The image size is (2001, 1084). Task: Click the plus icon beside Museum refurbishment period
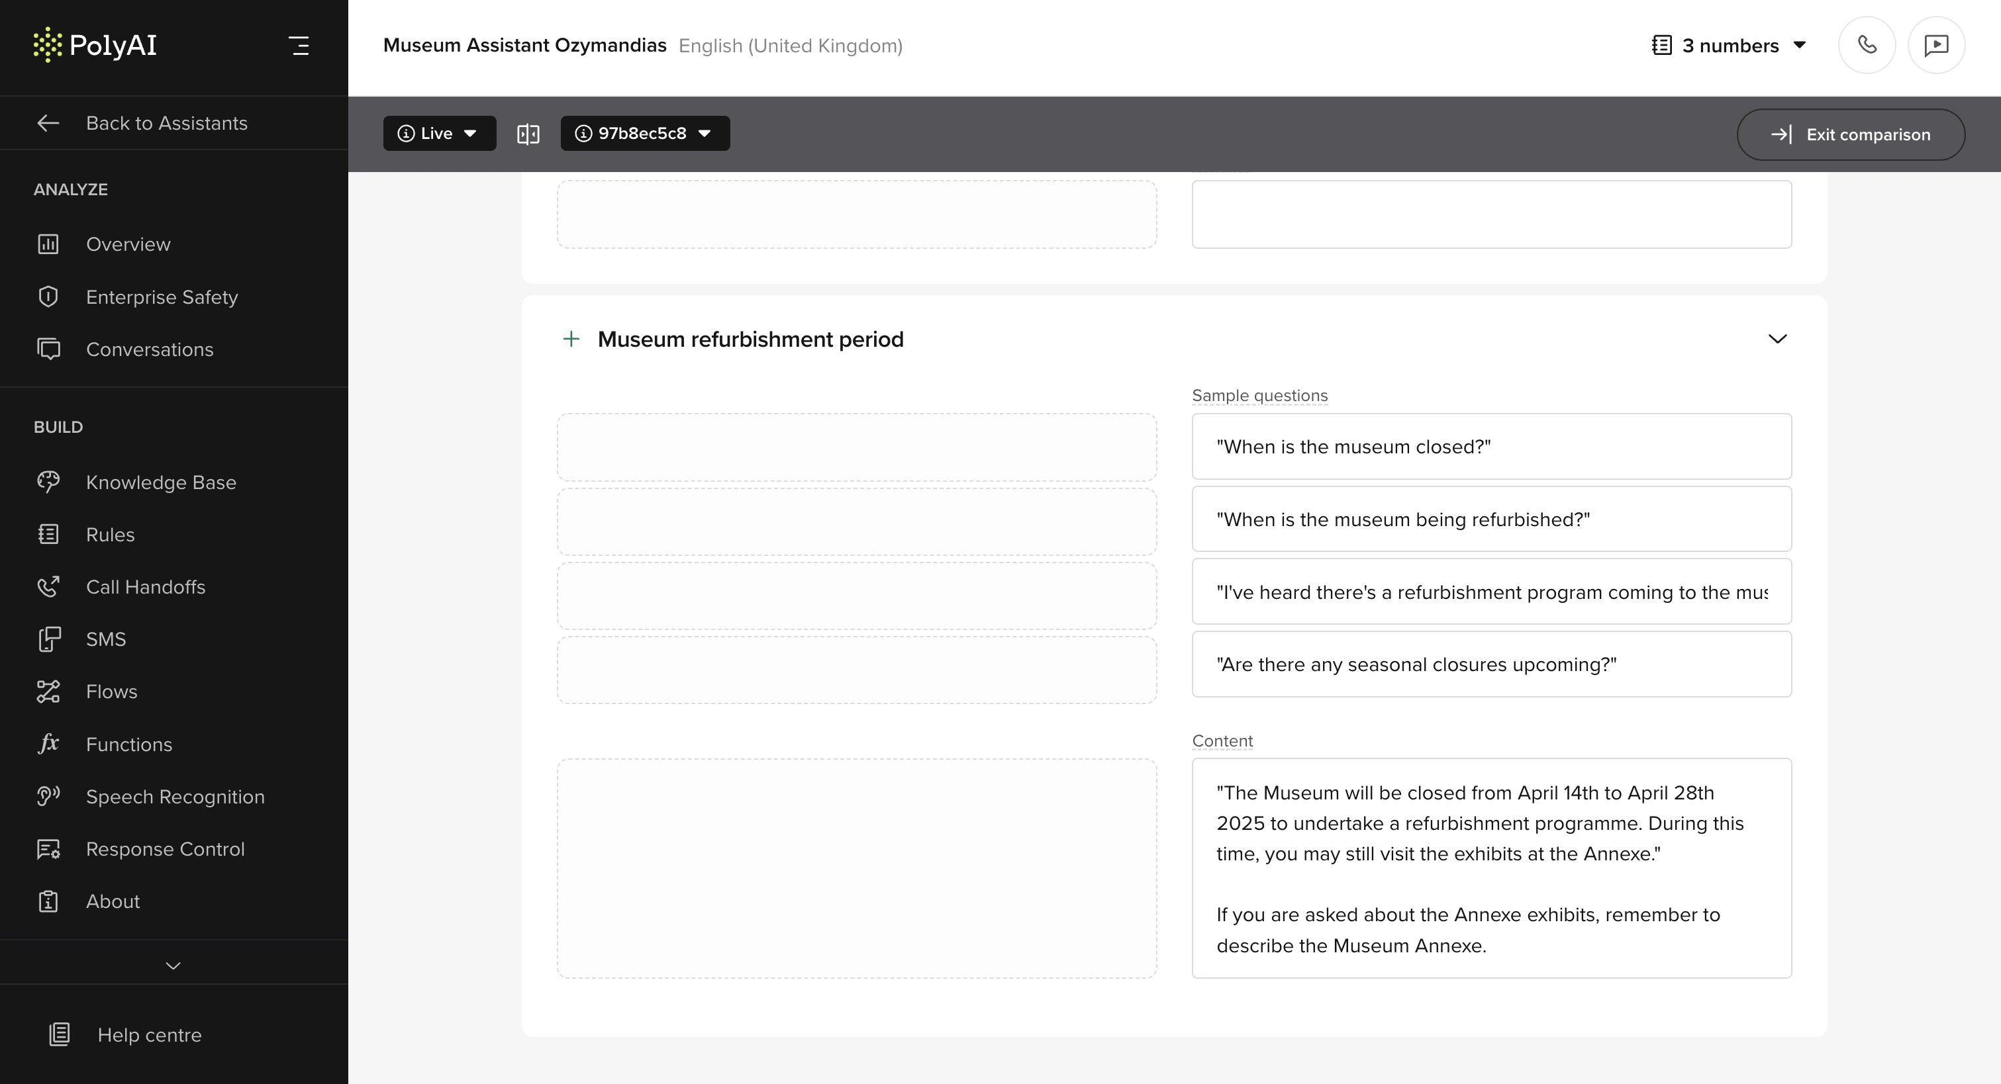(571, 339)
